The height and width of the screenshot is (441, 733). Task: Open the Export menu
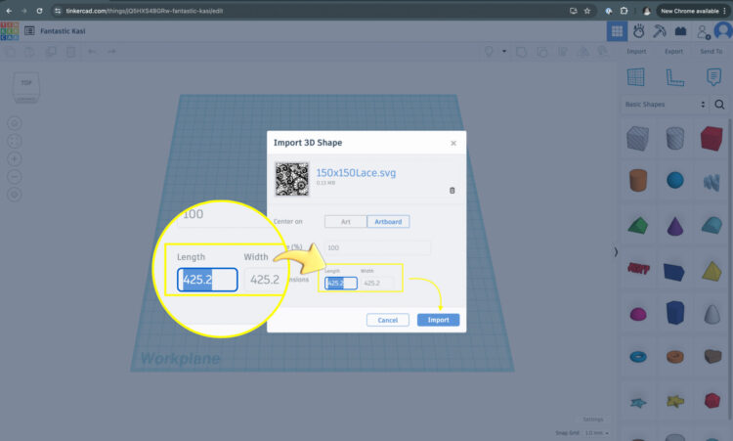673,51
